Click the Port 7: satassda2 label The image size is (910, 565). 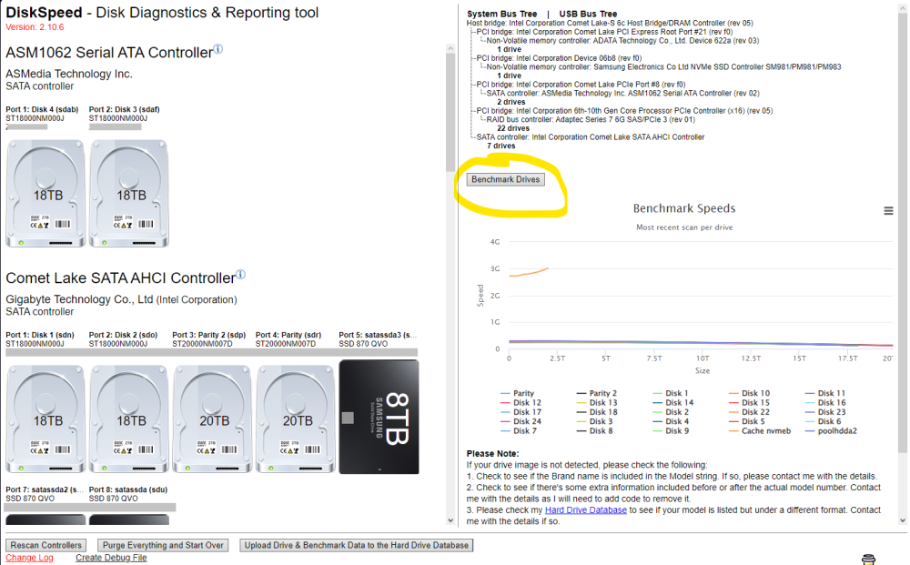[x=45, y=489]
